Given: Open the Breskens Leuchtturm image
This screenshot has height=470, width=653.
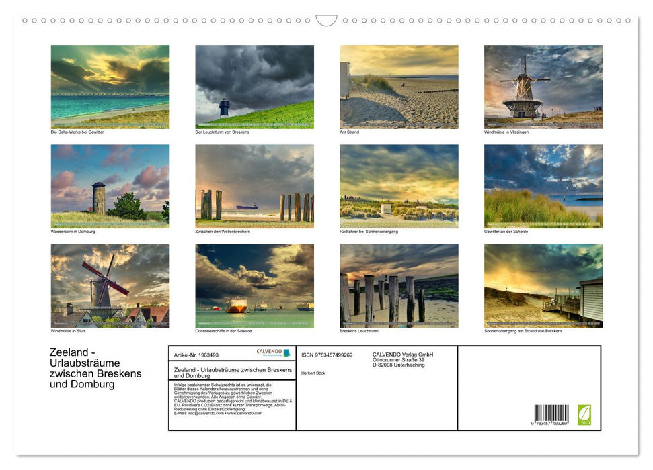Looking at the screenshot, I should point(399,285).
